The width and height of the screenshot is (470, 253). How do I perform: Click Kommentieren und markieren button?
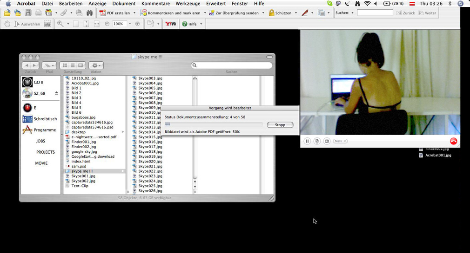[x=174, y=13]
